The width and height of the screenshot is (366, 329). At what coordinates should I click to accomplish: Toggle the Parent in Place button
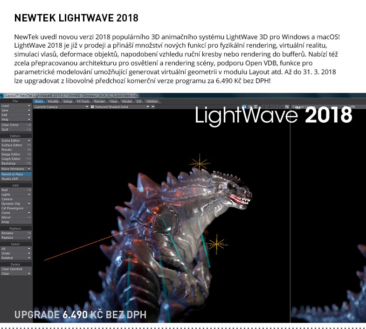[16, 175]
